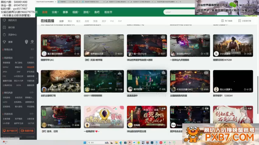
Task: Select the 焚香 filter tab
Action: [95, 21]
